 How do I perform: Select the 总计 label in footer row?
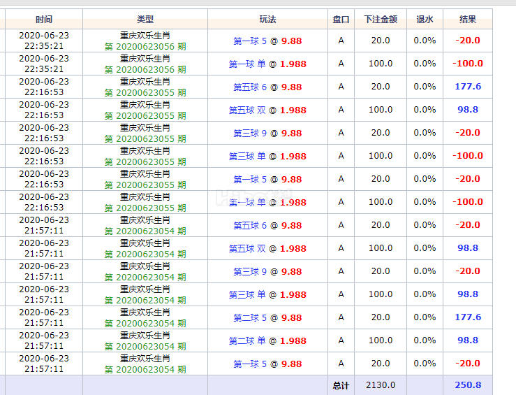[x=341, y=385]
